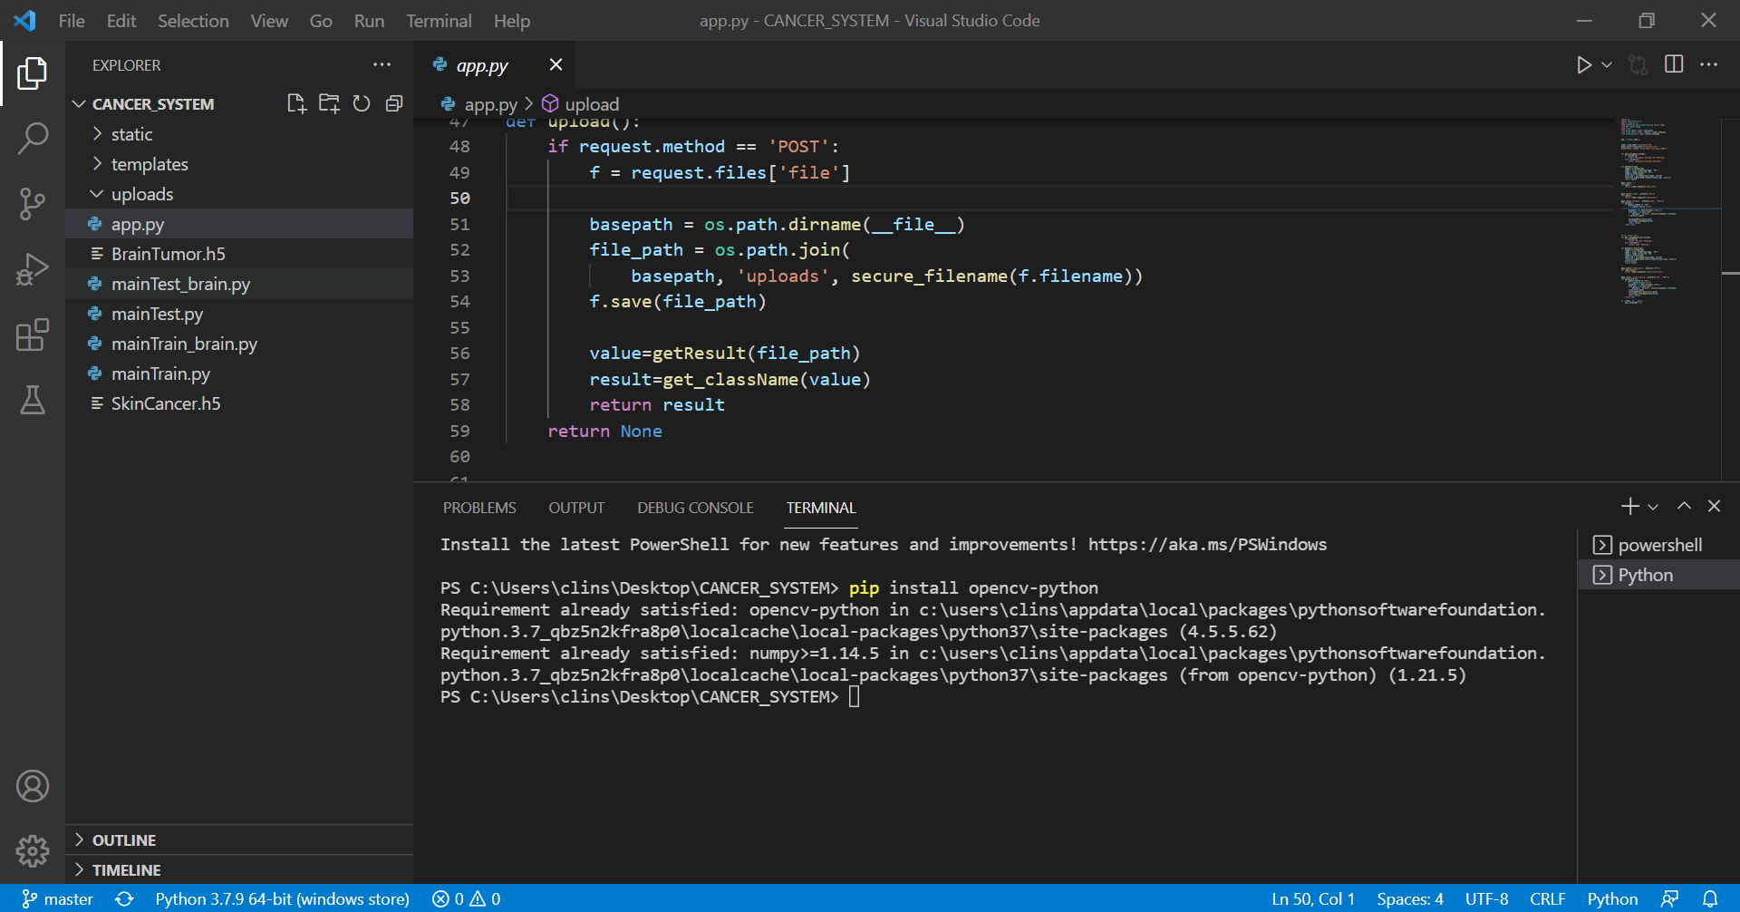Click the Ln 50, Col 1 indicator
1740x912 pixels.
[1313, 898]
